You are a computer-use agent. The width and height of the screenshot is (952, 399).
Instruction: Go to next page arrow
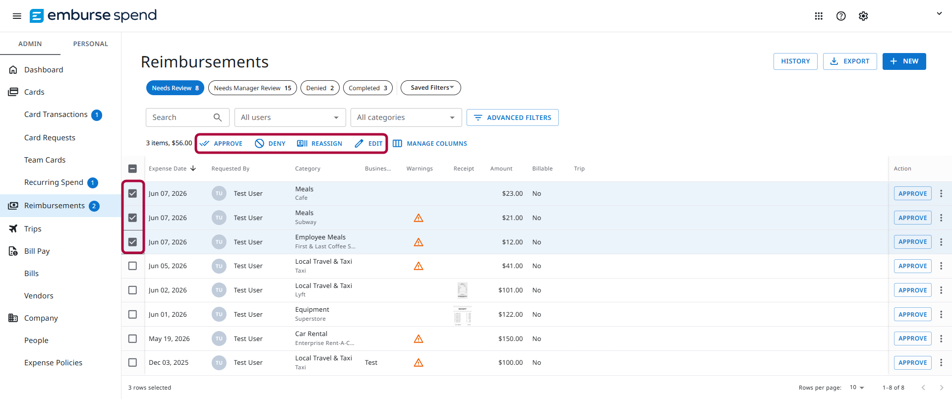[x=941, y=388]
